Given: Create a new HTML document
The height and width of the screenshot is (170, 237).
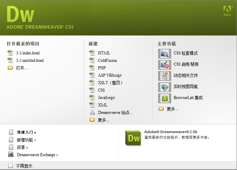Looking at the screenshot, I should (x=104, y=53).
